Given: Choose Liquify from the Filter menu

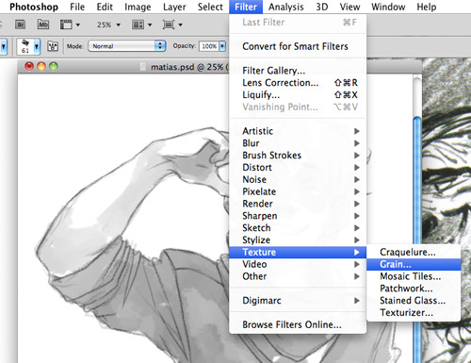Looking at the screenshot, I should [298, 95].
